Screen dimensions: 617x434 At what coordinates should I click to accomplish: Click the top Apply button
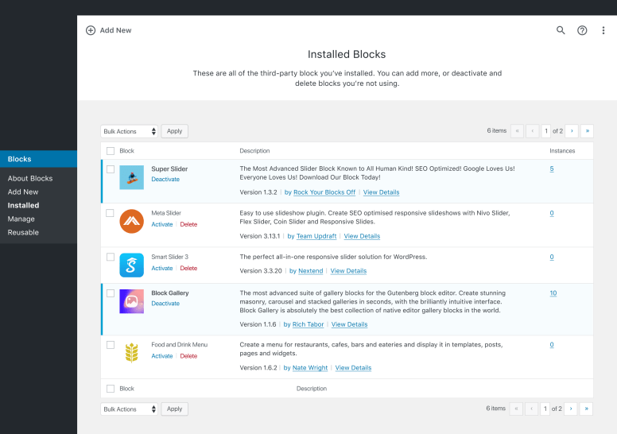pyautogui.click(x=174, y=131)
